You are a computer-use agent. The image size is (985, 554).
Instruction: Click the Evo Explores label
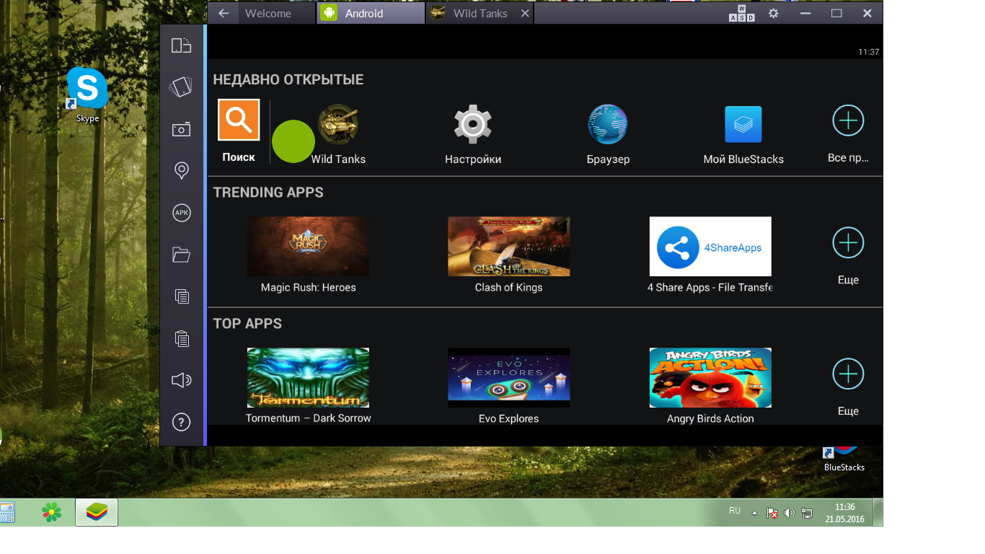(508, 418)
